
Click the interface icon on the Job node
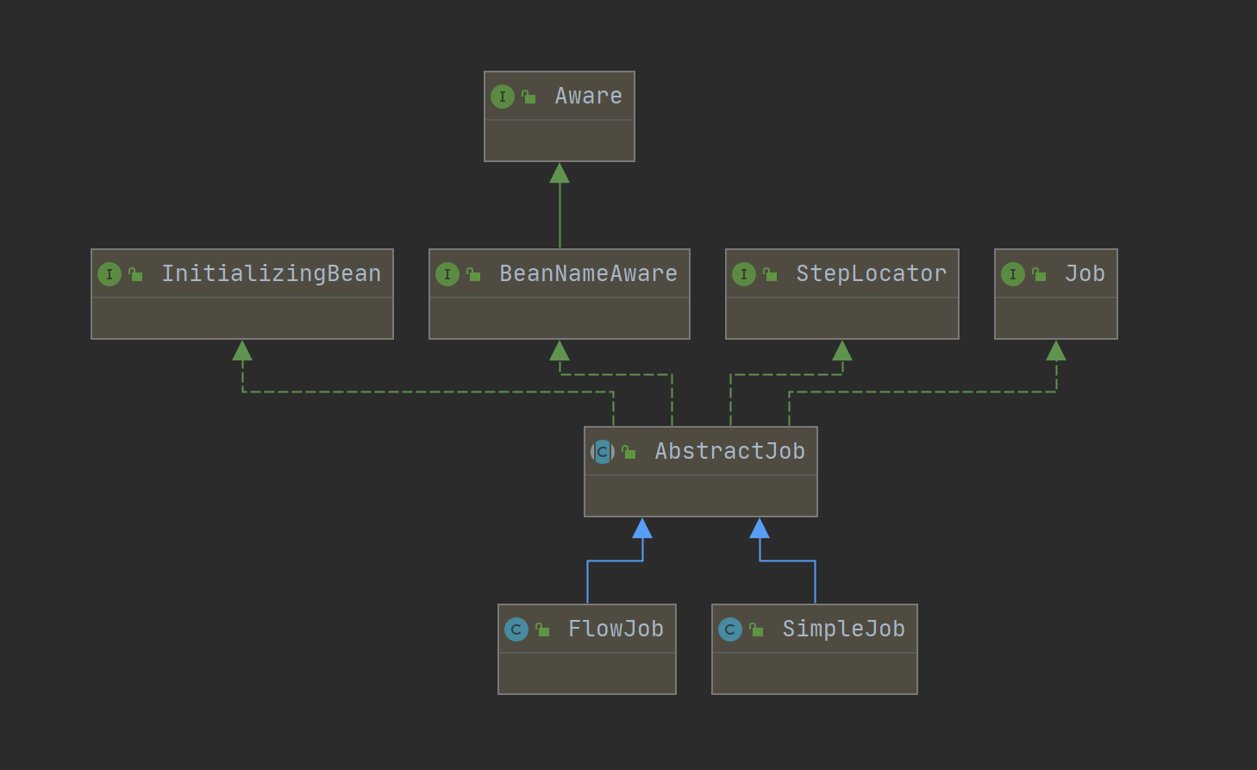1013,274
